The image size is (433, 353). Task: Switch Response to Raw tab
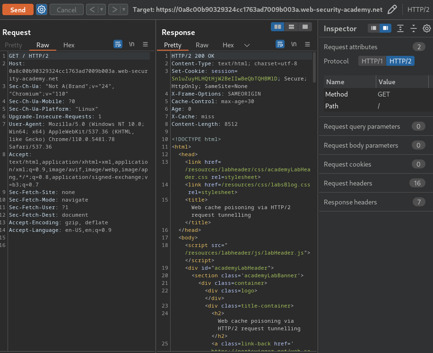[202, 45]
